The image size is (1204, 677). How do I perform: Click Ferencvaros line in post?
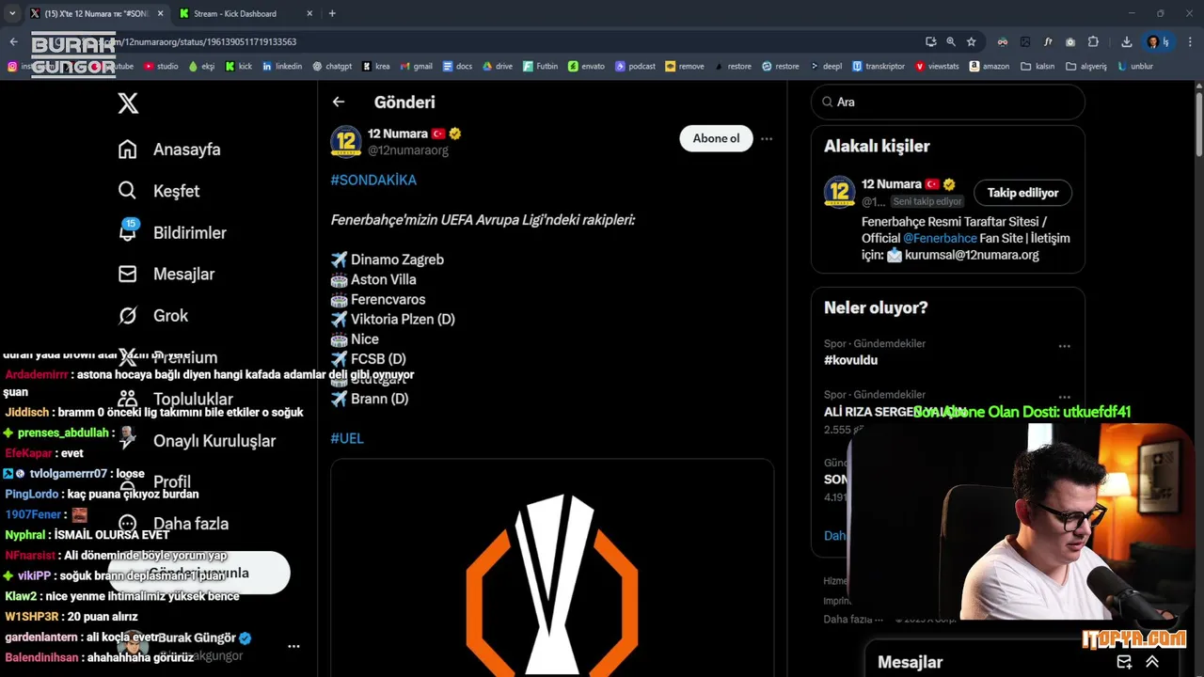coord(378,299)
